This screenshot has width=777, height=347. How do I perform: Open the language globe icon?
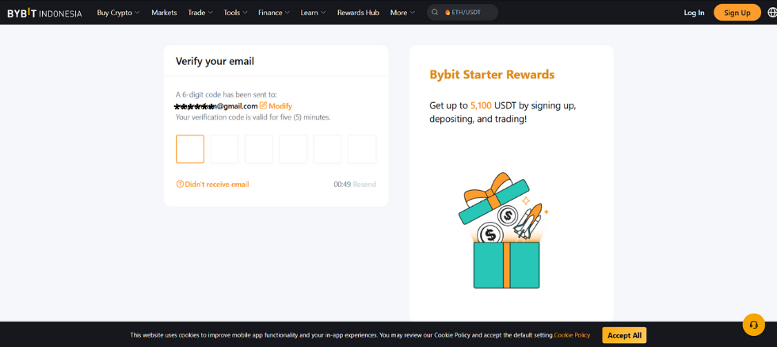coord(772,13)
